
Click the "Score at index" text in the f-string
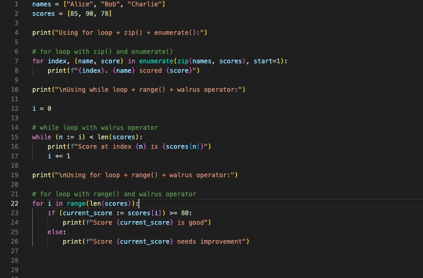tap(105, 147)
